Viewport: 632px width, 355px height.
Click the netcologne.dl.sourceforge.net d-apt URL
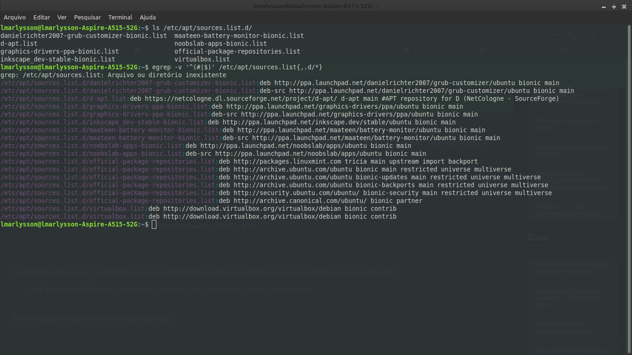[241, 98]
